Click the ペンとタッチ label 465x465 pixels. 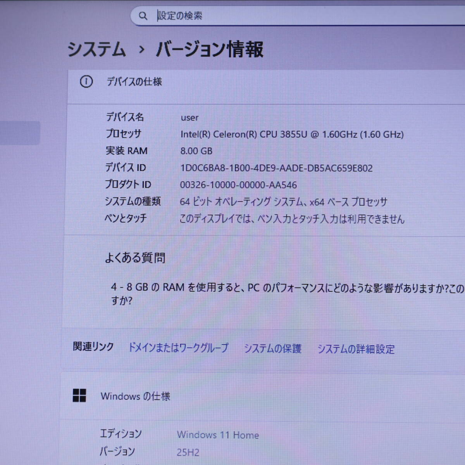(x=126, y=218)
